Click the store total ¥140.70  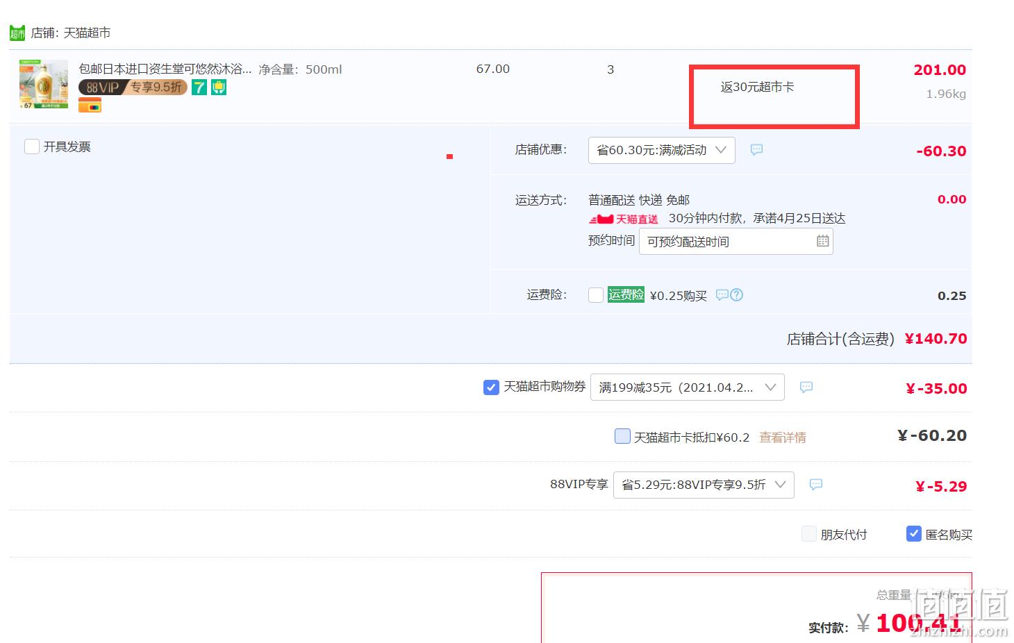coord(936,339)
